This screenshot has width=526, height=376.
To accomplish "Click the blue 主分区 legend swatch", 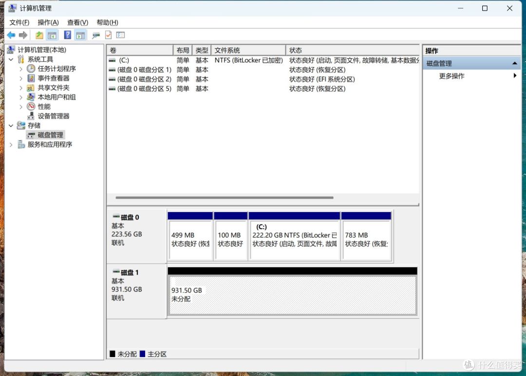I will pos(142,354).
